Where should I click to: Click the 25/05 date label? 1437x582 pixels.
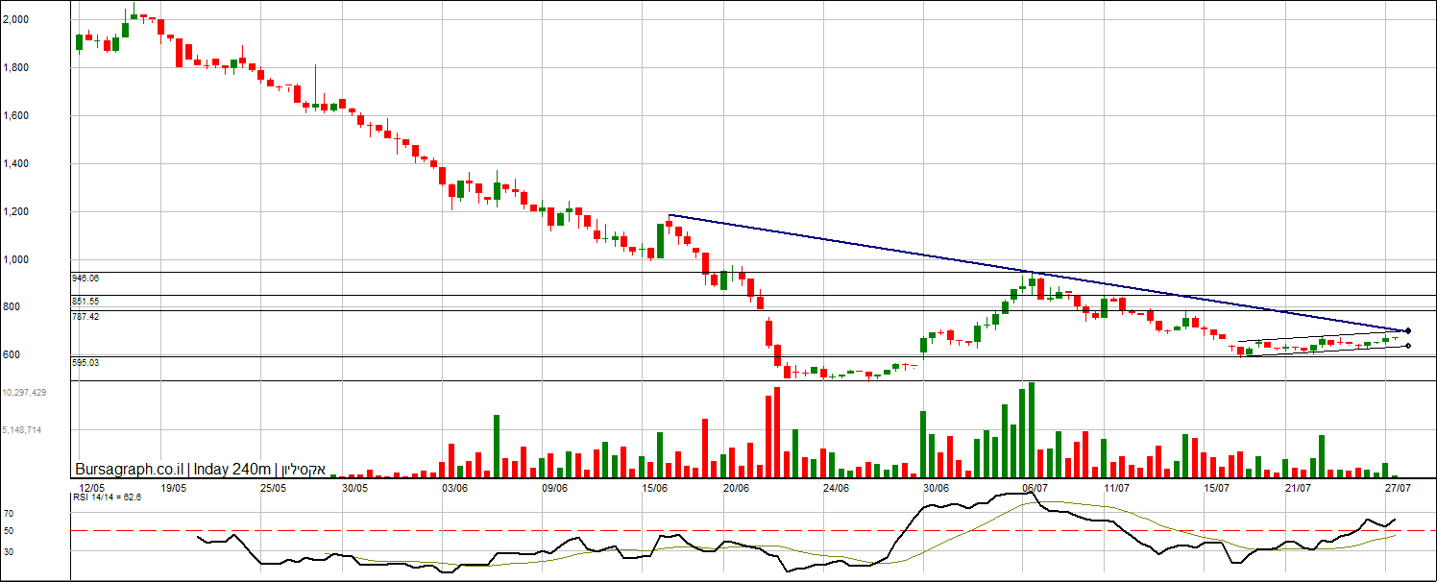pyautogui.click(x=274, y=488)
